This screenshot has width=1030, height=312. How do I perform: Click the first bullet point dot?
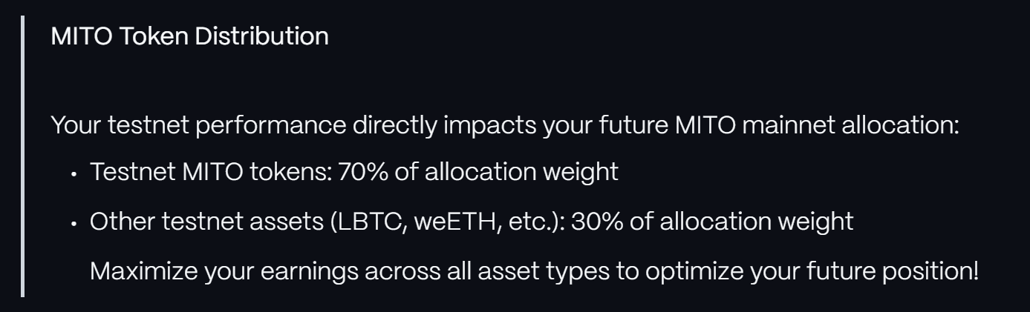[x=74, y=175]
